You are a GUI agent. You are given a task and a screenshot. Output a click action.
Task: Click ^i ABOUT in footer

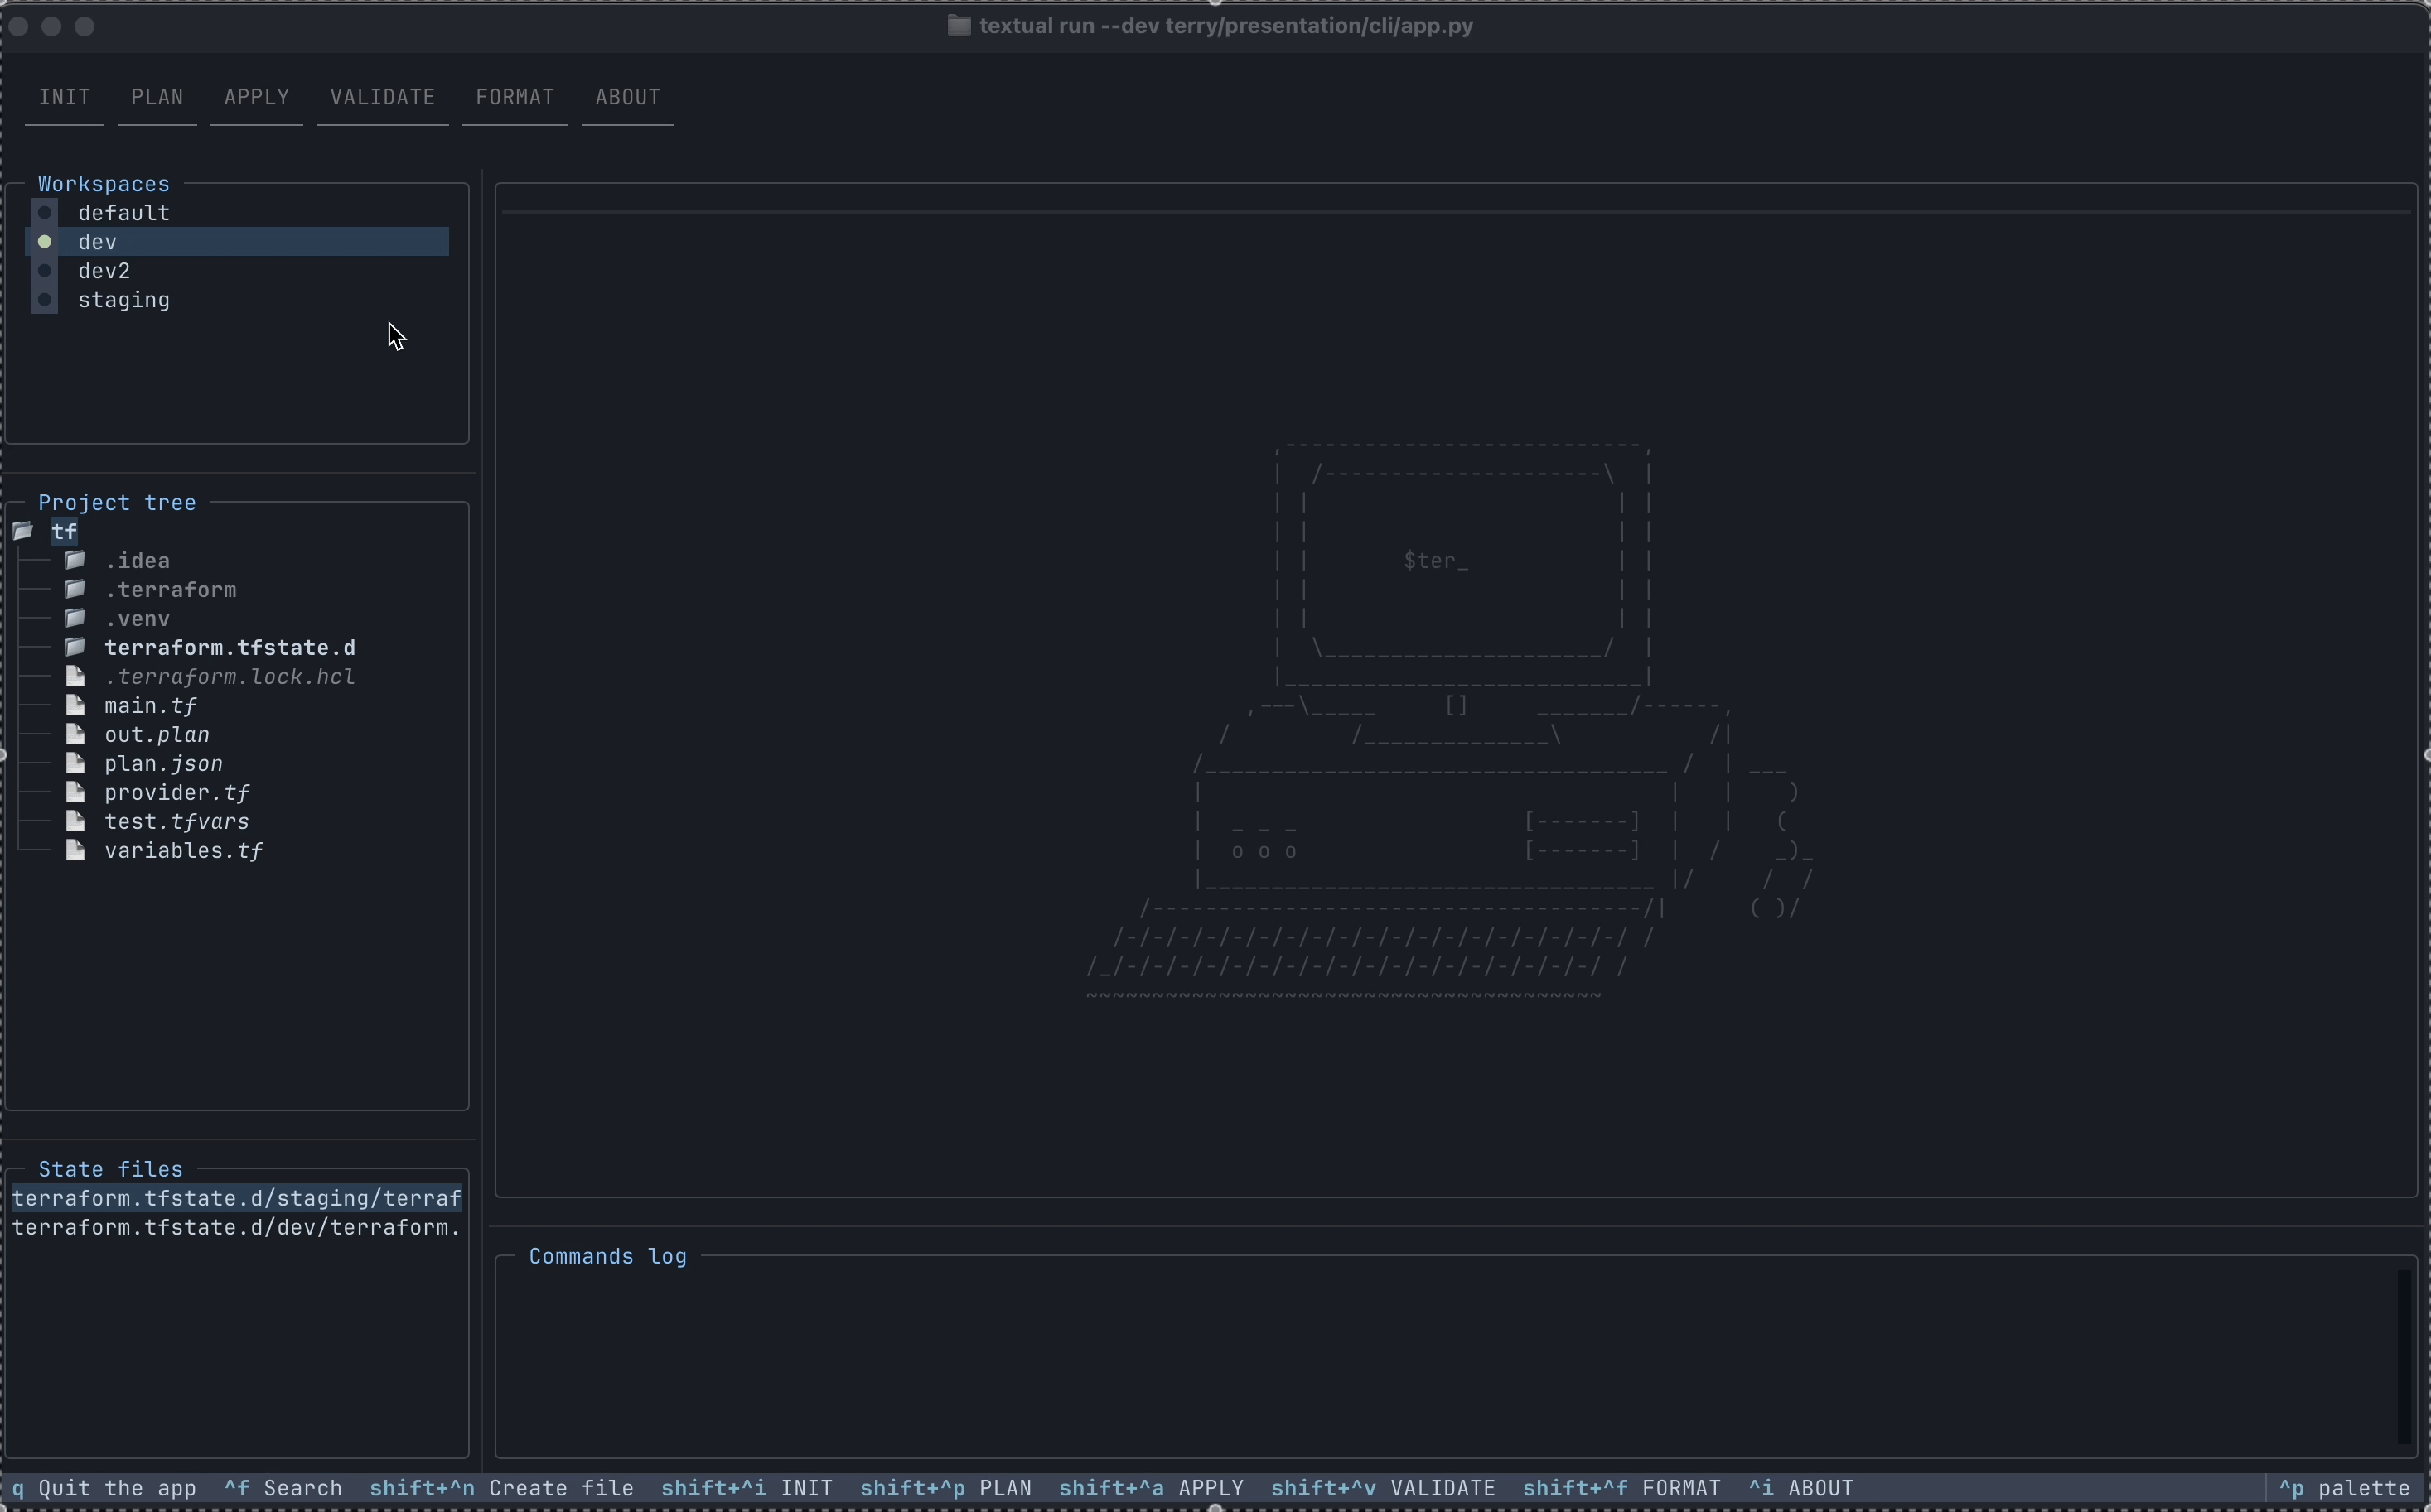pos(1800,1488)
